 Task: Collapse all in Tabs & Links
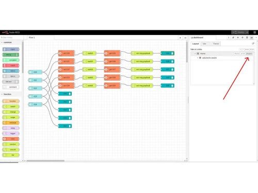[x=240, y=49]
